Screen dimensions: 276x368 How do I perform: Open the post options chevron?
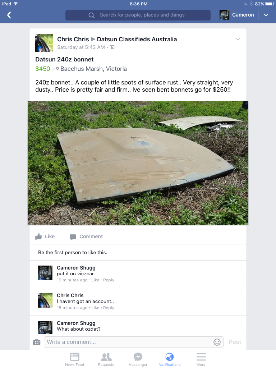[238, 39]
